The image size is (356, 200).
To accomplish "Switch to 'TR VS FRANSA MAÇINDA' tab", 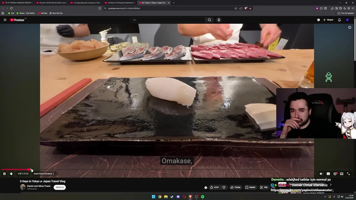I will [x=17, y=3].
